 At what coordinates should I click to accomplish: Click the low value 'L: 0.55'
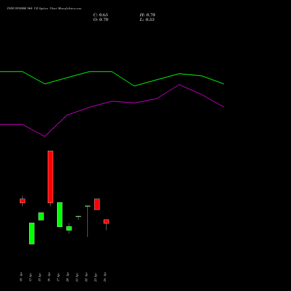[147, 20]
